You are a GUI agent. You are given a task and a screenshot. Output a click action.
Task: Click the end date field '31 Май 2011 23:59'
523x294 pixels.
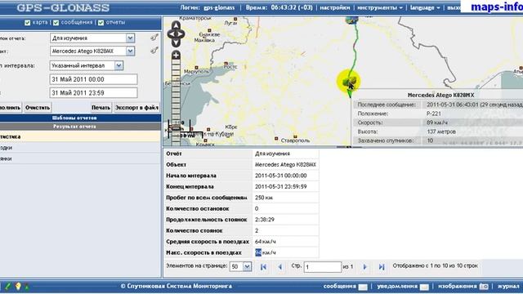click(93, 92)
